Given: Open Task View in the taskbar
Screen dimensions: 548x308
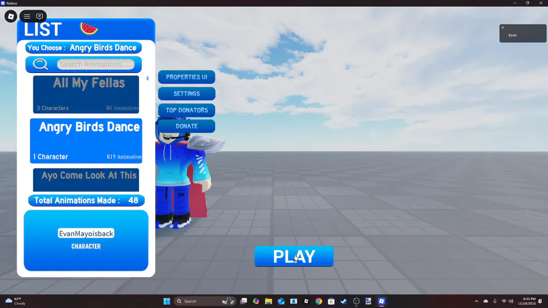Looking at the screenshot, I should click(x=244, y=301).
